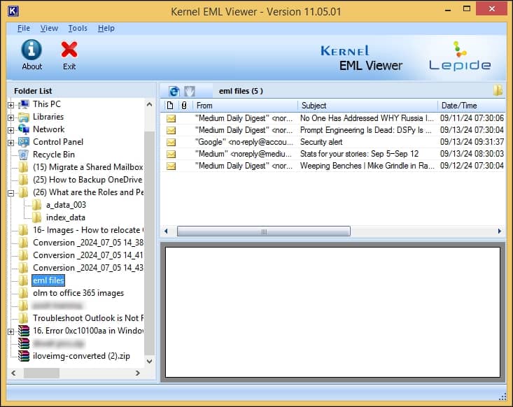Click the Recycle Bin icon

pos(24,155)
